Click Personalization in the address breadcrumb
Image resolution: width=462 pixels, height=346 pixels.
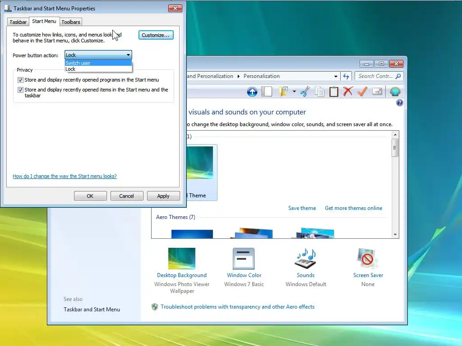(x=261, y=76)
